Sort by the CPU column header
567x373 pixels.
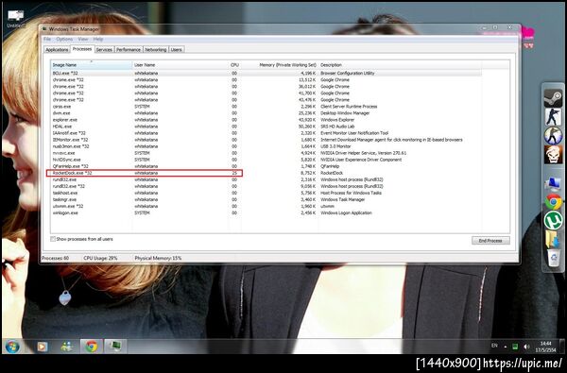(x=234, y=65)
